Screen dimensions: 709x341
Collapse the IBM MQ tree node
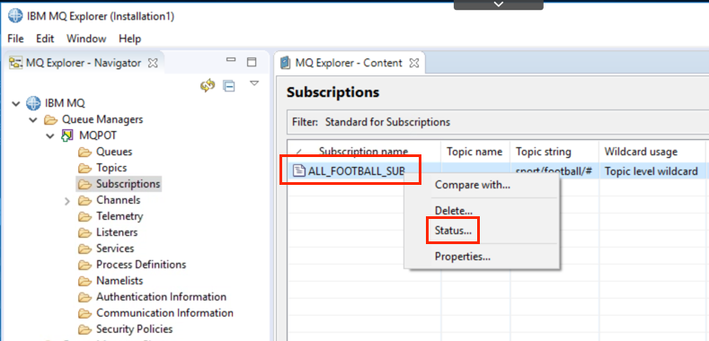[x=17, y=104]
